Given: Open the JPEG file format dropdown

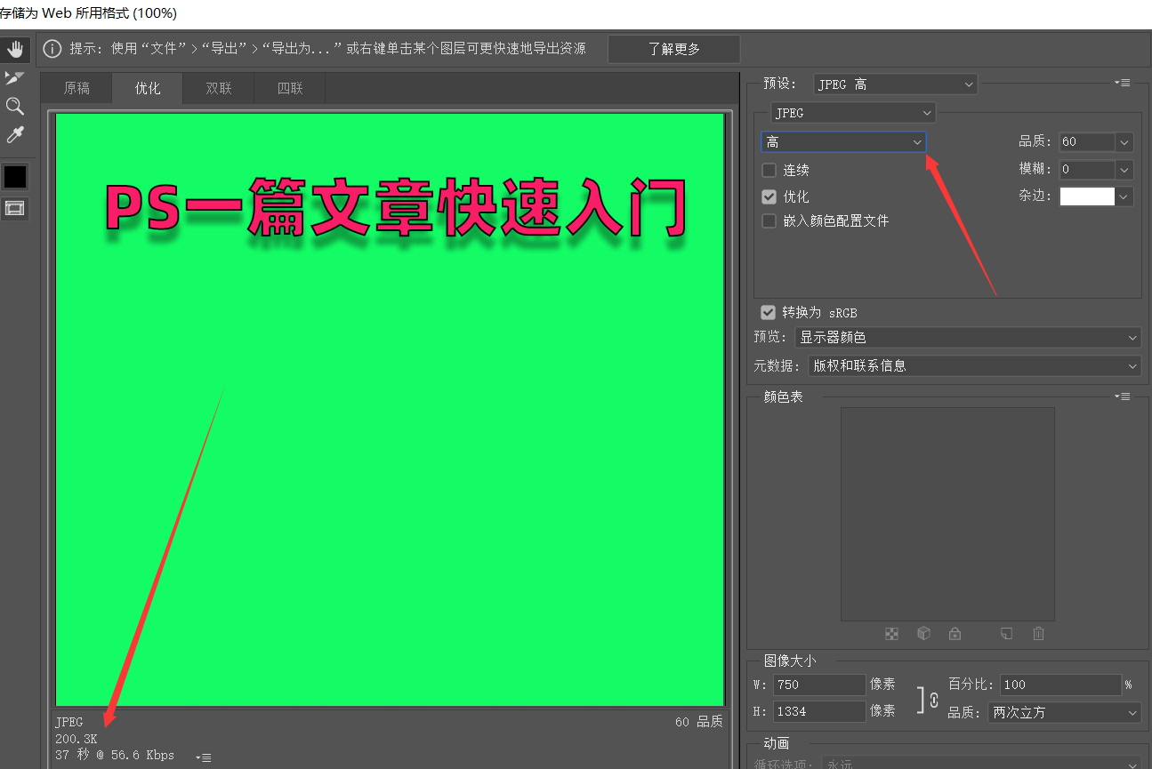Looking at the screenshot, I should click(x=853, y=113).
